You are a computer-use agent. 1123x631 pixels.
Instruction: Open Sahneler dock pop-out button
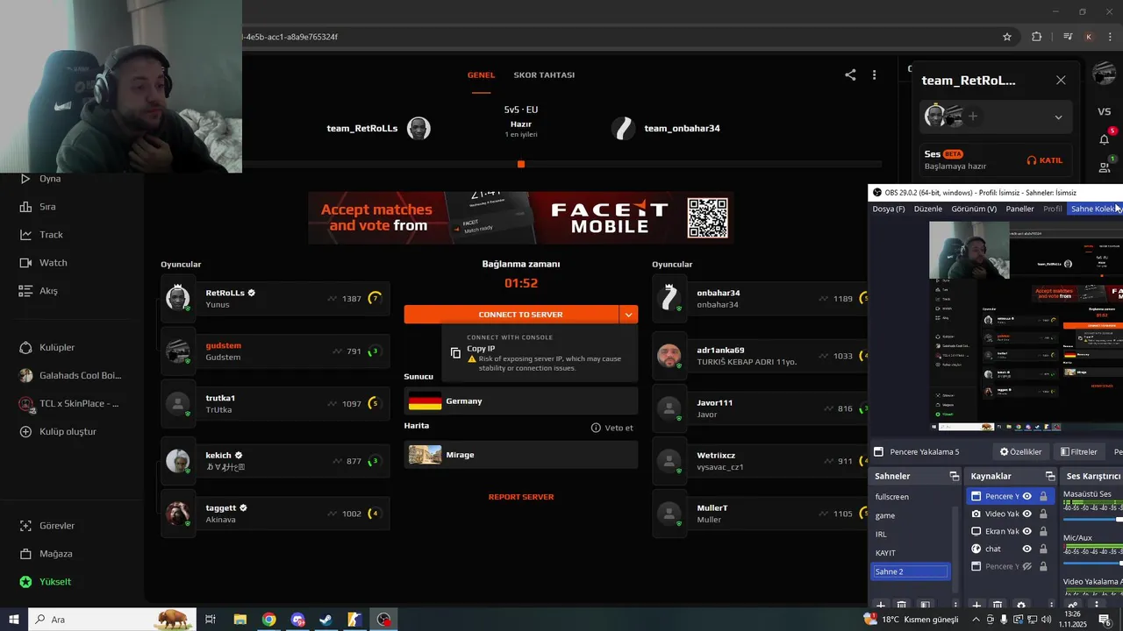[955, 476]
